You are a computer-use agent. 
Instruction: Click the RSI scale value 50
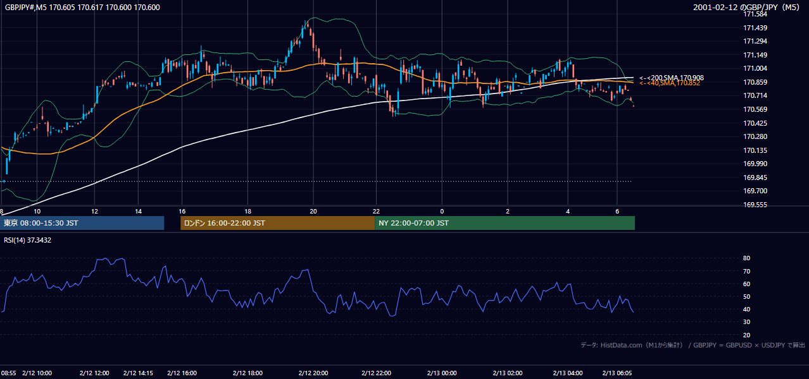[746, 296]
